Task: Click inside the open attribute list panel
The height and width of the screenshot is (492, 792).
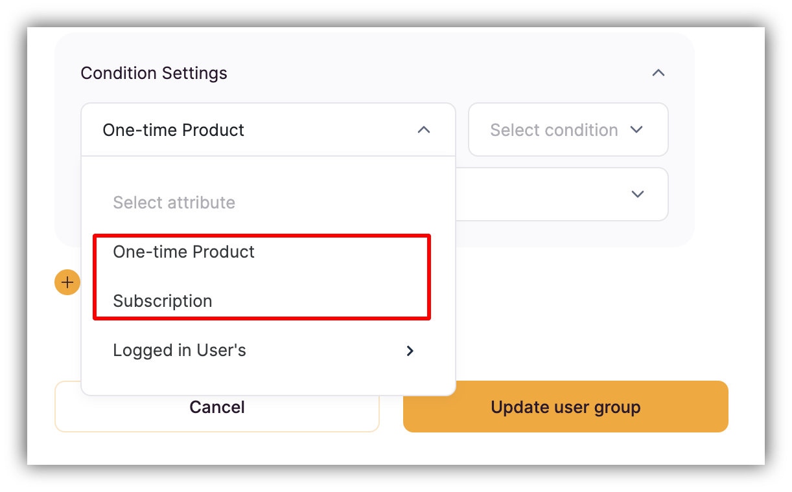Action: pyautogui.click(x=268, y=275)
